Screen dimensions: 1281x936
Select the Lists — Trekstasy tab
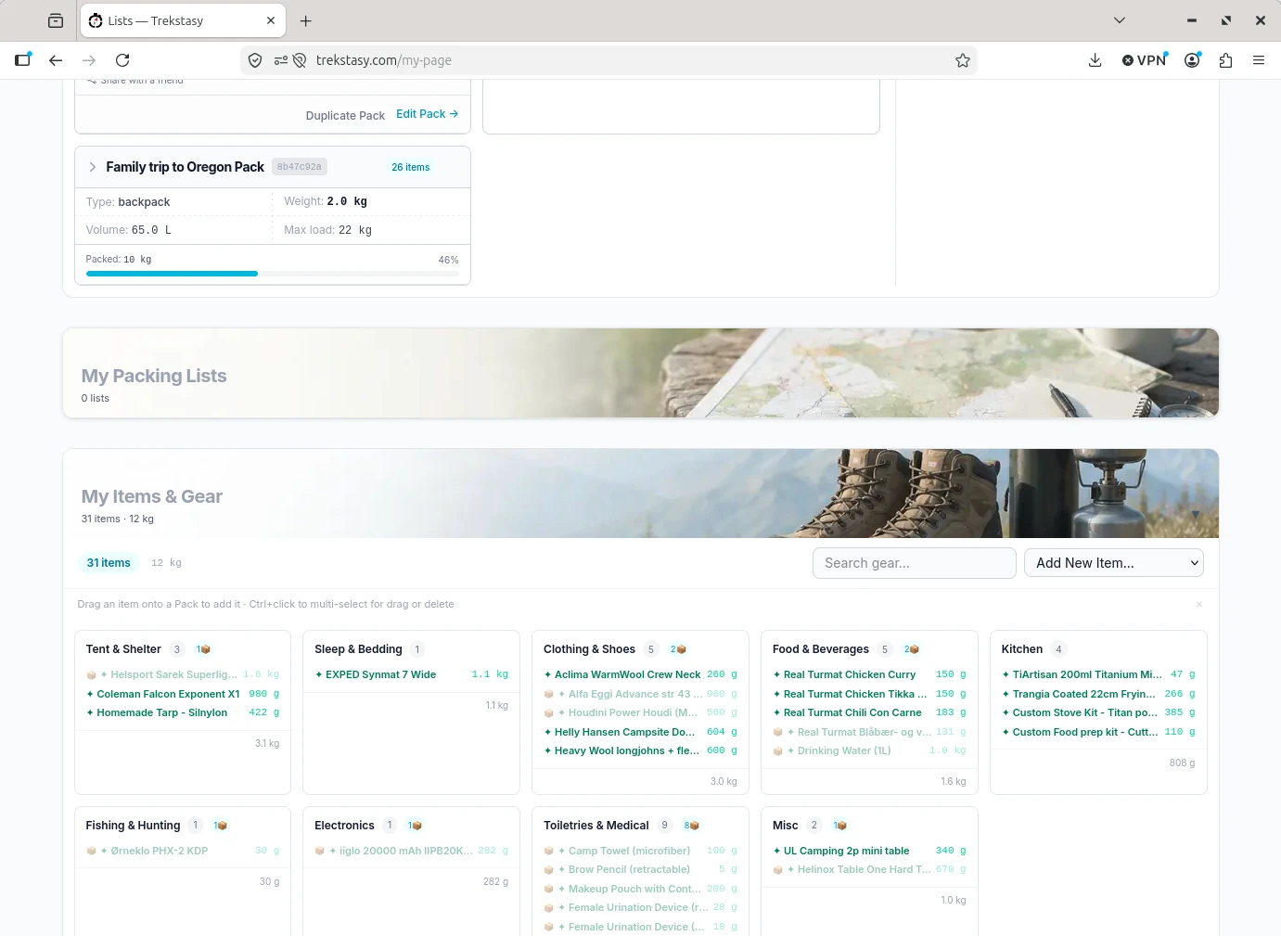pos(183,20)
